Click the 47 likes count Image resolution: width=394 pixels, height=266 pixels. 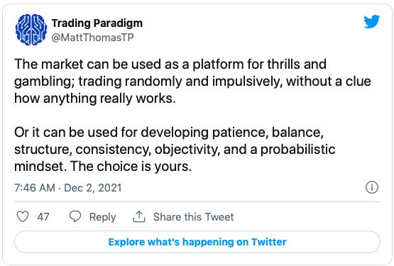click(43, 217)
